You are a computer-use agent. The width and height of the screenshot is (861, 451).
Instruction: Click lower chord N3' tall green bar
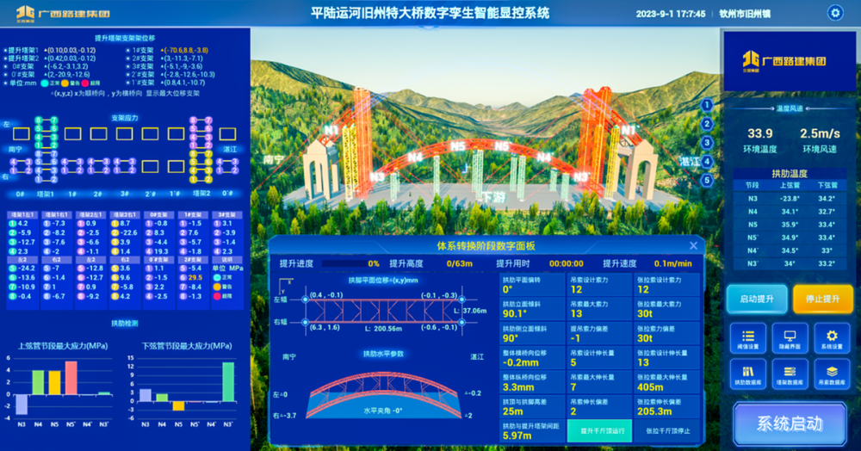pos(228,382)
